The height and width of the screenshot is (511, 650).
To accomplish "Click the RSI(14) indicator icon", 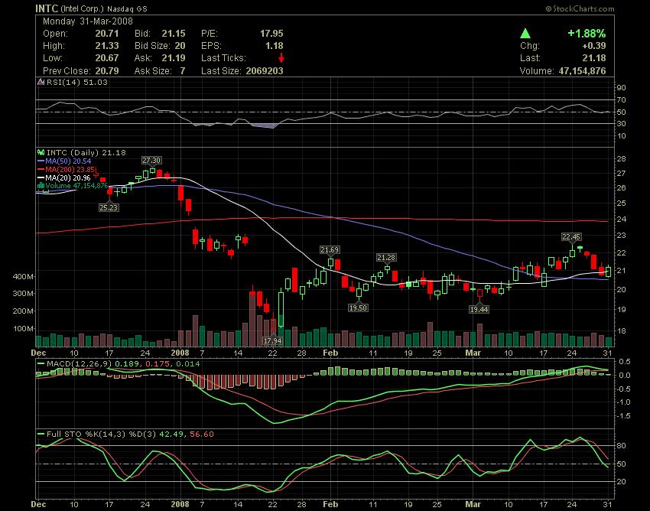I will point(41,82).
